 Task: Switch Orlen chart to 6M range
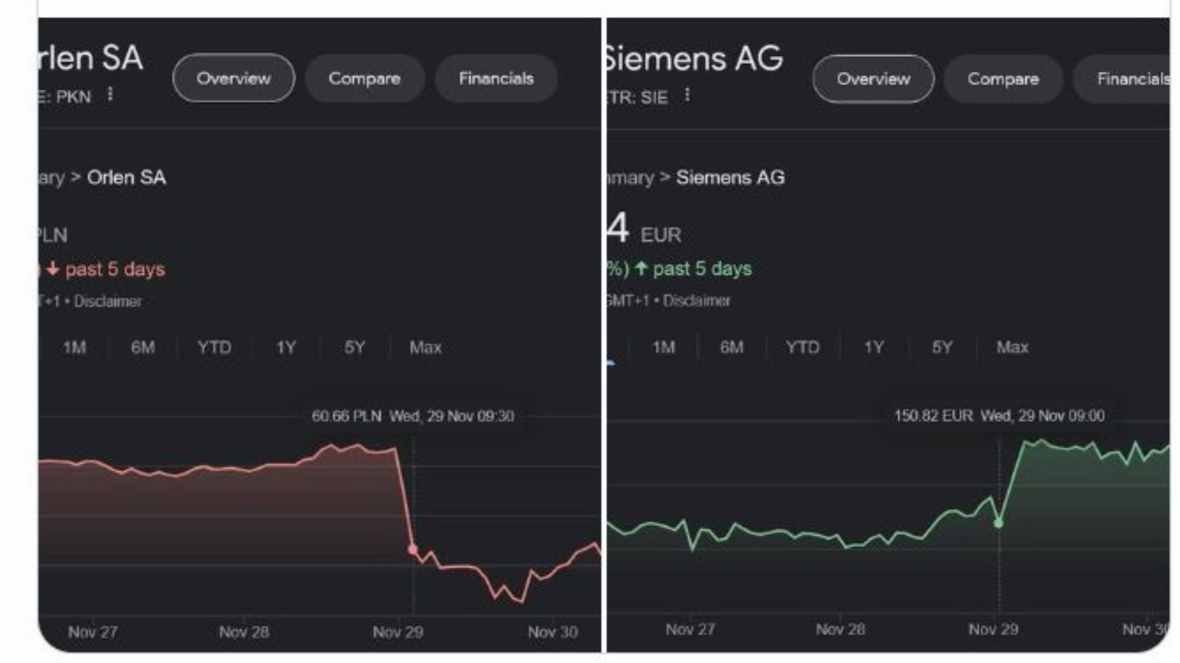click(x=143, y=347)
